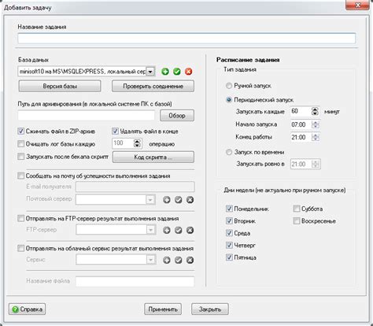Screen dimensions: 373x326
Task: Select the Ручной запуск radio button
Action: [229, 86]
